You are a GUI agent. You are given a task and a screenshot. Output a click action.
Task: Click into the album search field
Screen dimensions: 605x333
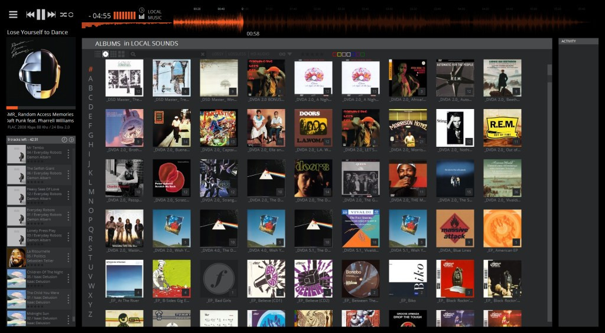tap(168, 54)
